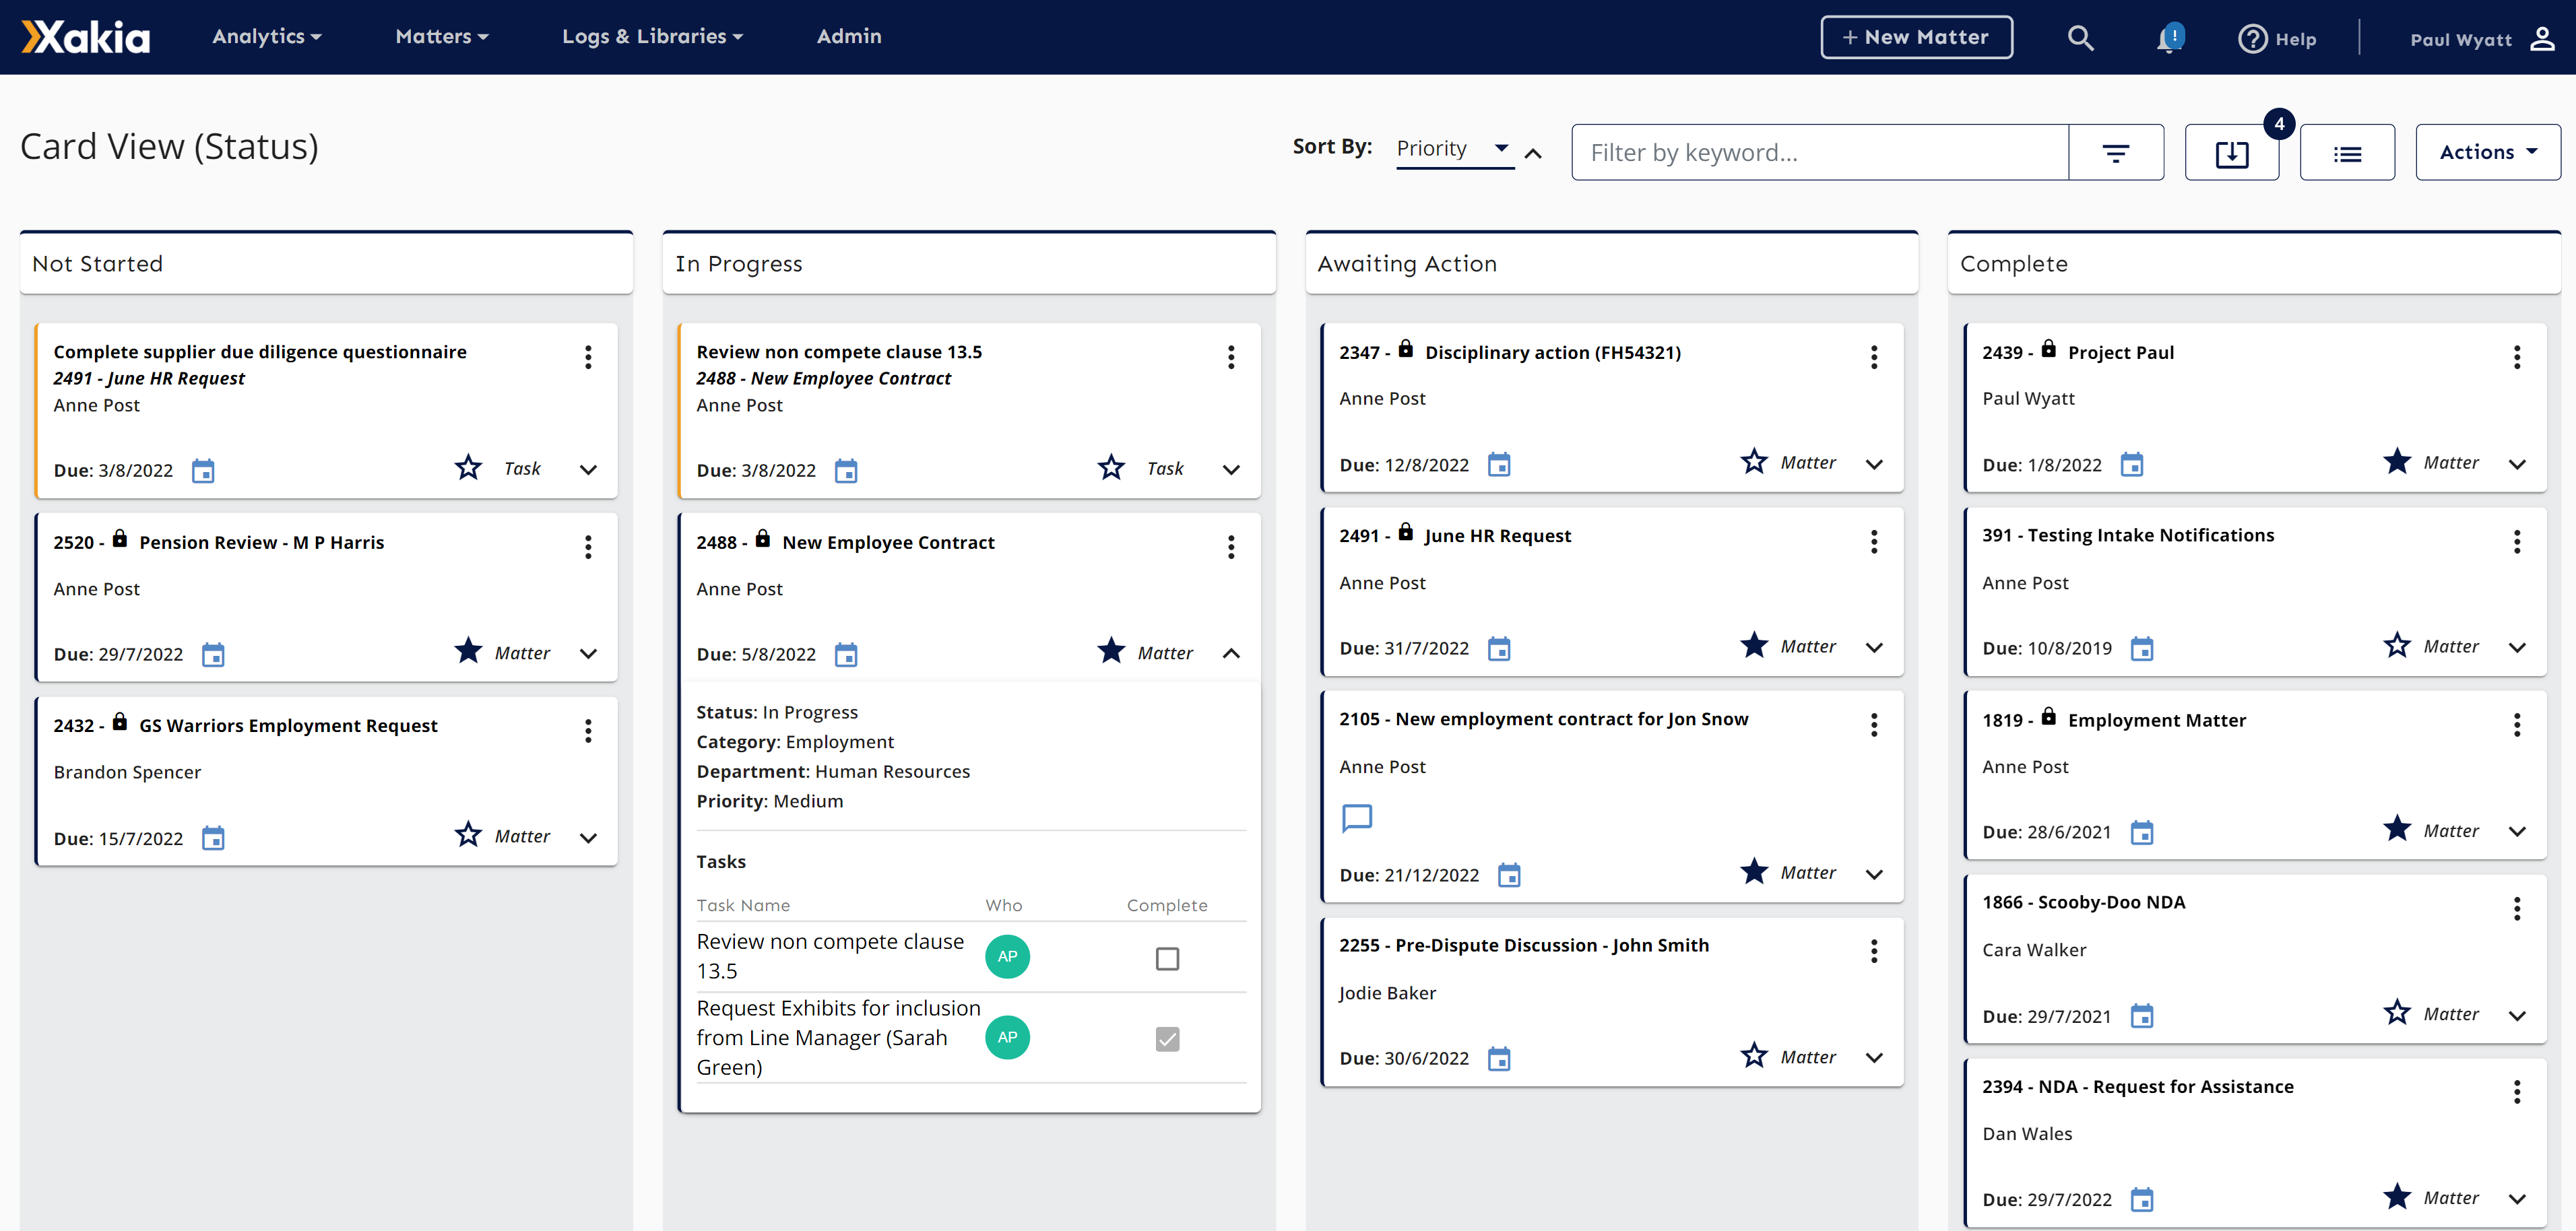Click the Filter by keyword field
Screen dimensions: 2576x1231
pos(1818,153)
